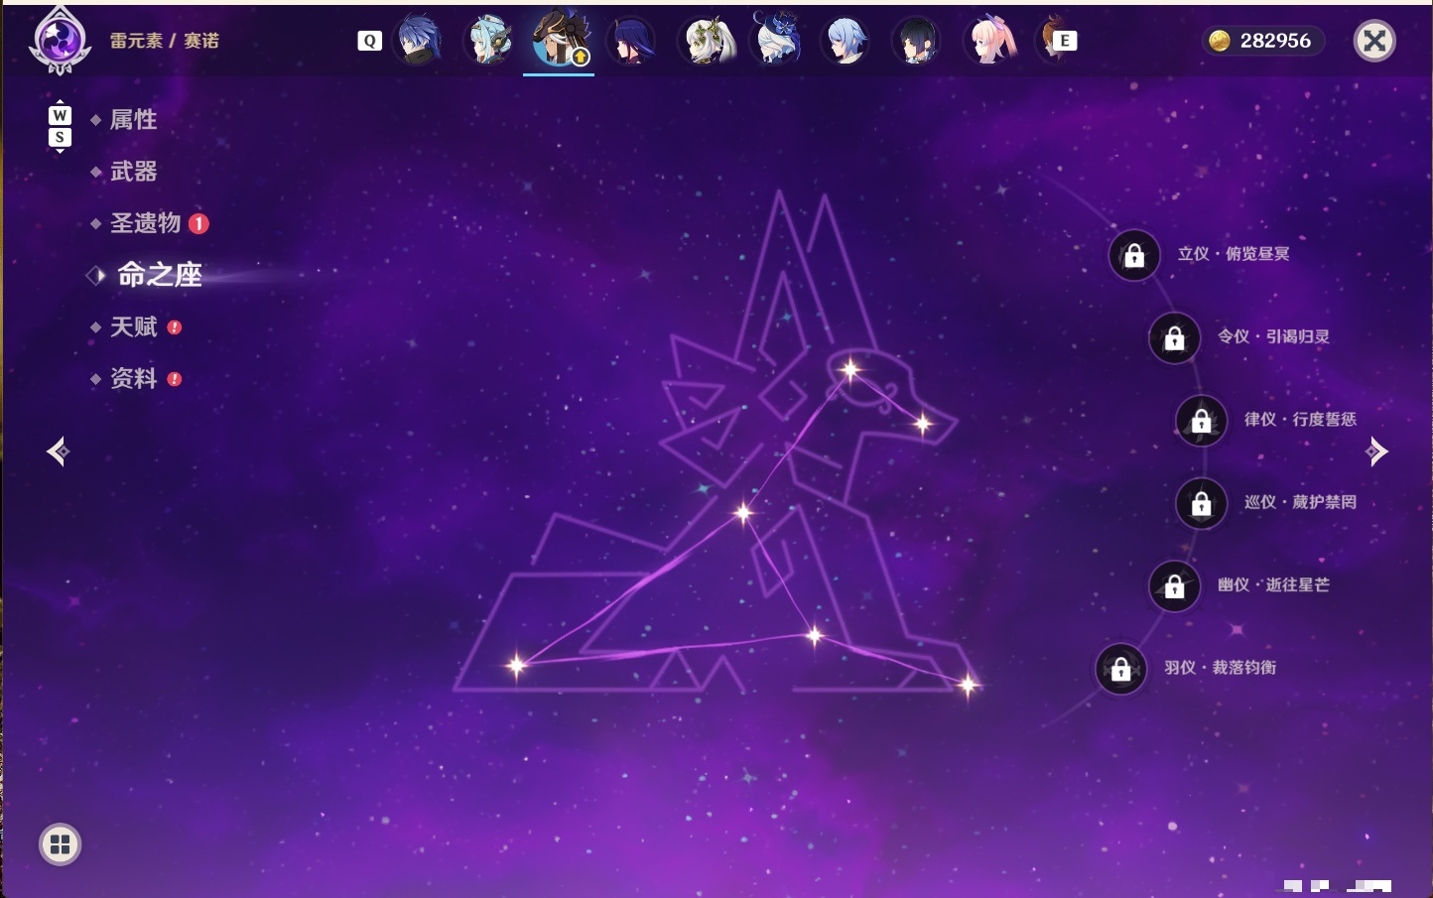The image size is (1433, 898).
Task: Click the locked 羽仪·裁落钧衡 constellation icon
Action: (x=1120, y=669)
